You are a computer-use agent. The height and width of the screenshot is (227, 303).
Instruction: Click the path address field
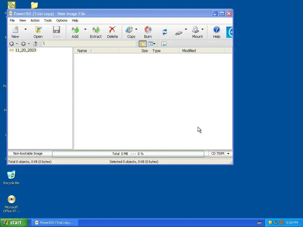click(89, 44)
